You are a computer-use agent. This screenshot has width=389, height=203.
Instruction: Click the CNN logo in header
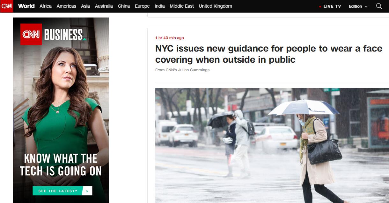(6, 6)
